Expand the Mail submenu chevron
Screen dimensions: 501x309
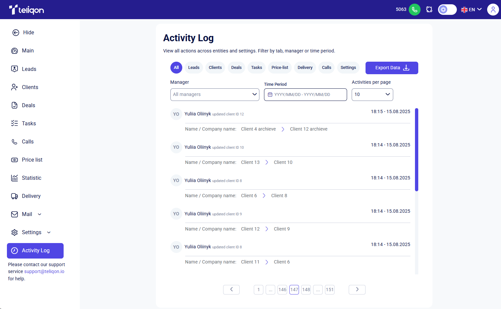coord(40,214)
